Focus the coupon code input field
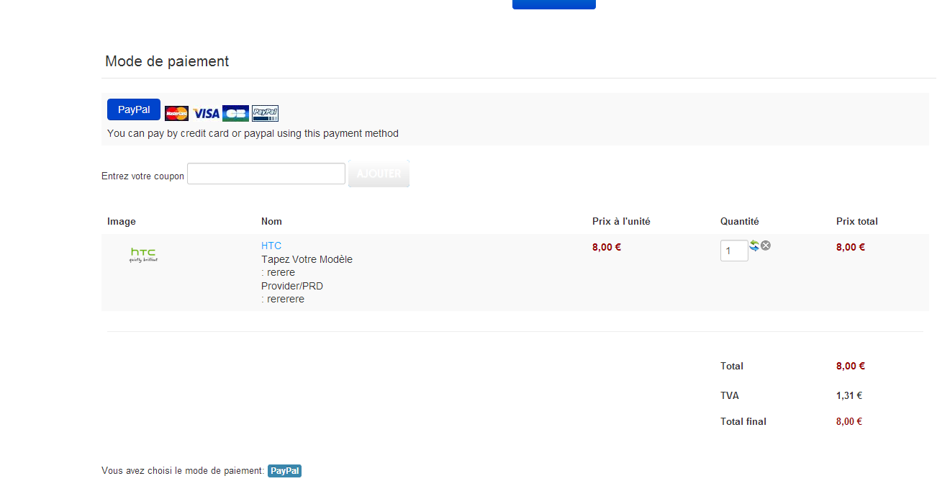Image resolution: width=937 pixels, height=494 pixels. pos(266,174)
